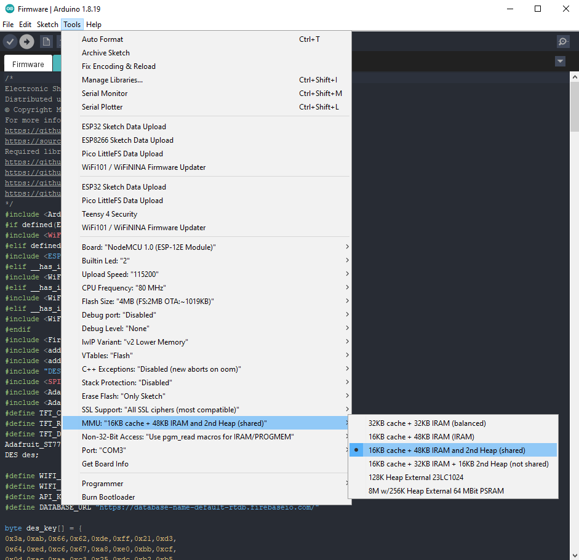Click Get Board Info menu item

click(x=206, y=463)
